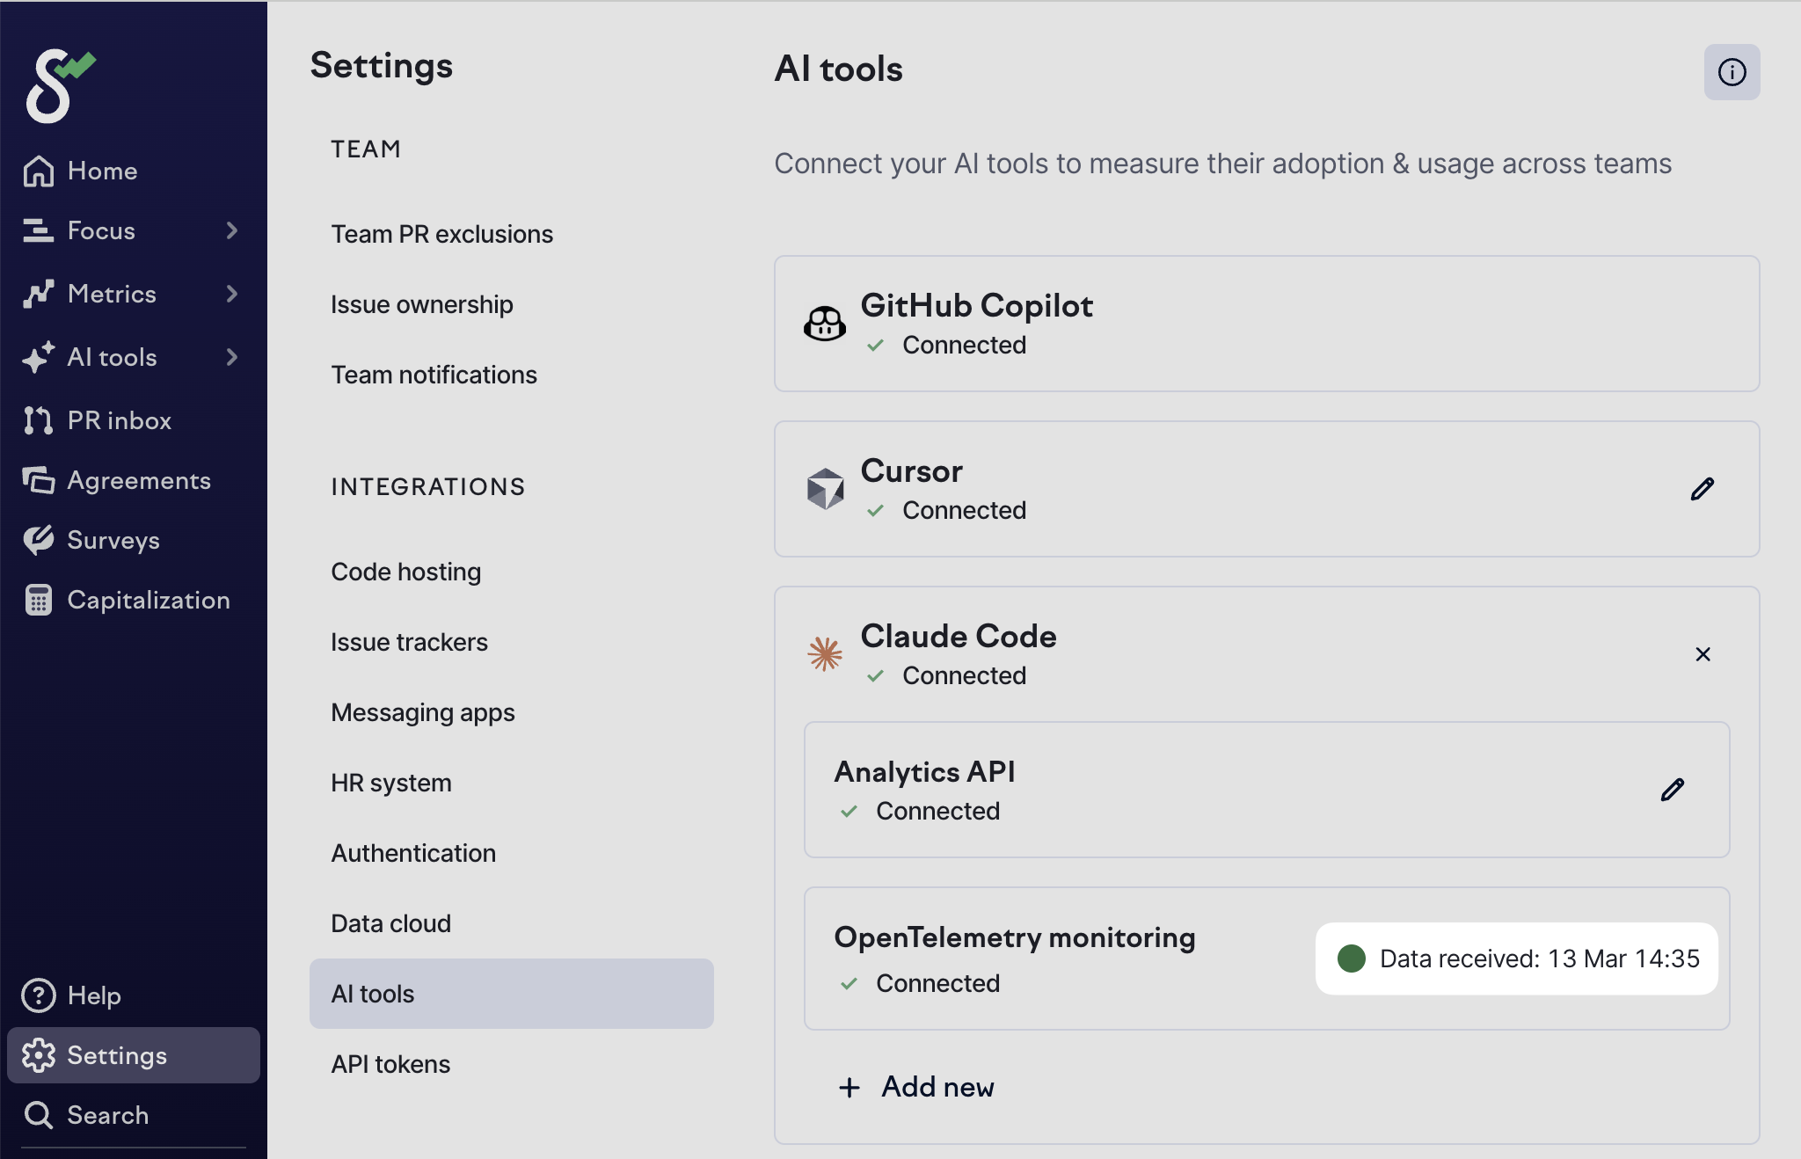The width and height of the screenshot is (1801, 1159).
Task: Open Search at the sidebar bottom
Action: click(107, 1115)
